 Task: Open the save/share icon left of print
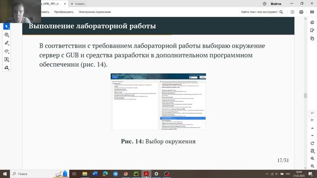[292, 12]
